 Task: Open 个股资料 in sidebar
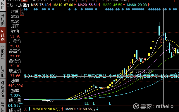pyautogui.click(x=3, y=53)
